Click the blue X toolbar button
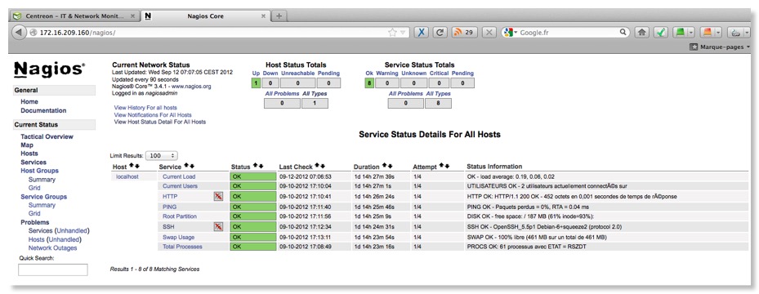This screenshot has height=294, width=759. tap(422, 33)
